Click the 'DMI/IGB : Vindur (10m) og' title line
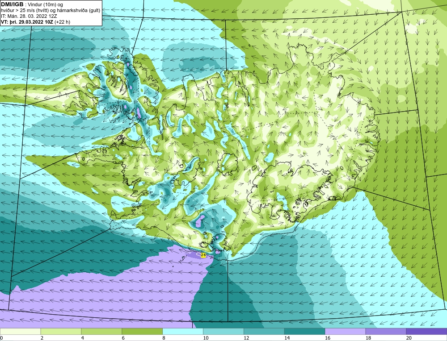This screenshot has width=447, height=341. coord(32,4)
